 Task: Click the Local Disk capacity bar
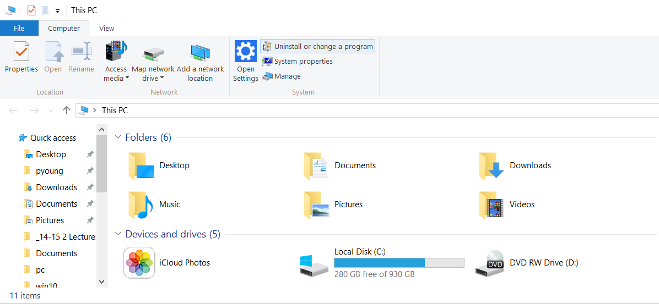[399, 263]
